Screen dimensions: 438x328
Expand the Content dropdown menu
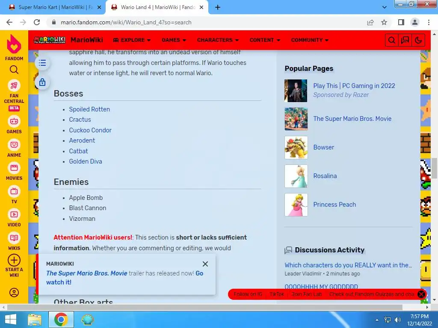click(265, 40)
